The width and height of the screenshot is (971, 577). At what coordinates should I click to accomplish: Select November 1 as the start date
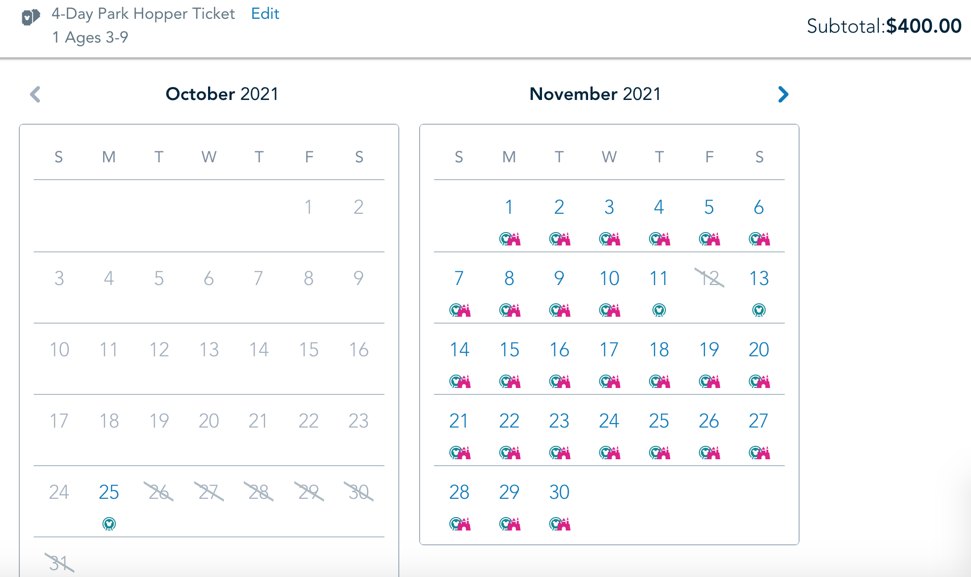coord(509,207)
